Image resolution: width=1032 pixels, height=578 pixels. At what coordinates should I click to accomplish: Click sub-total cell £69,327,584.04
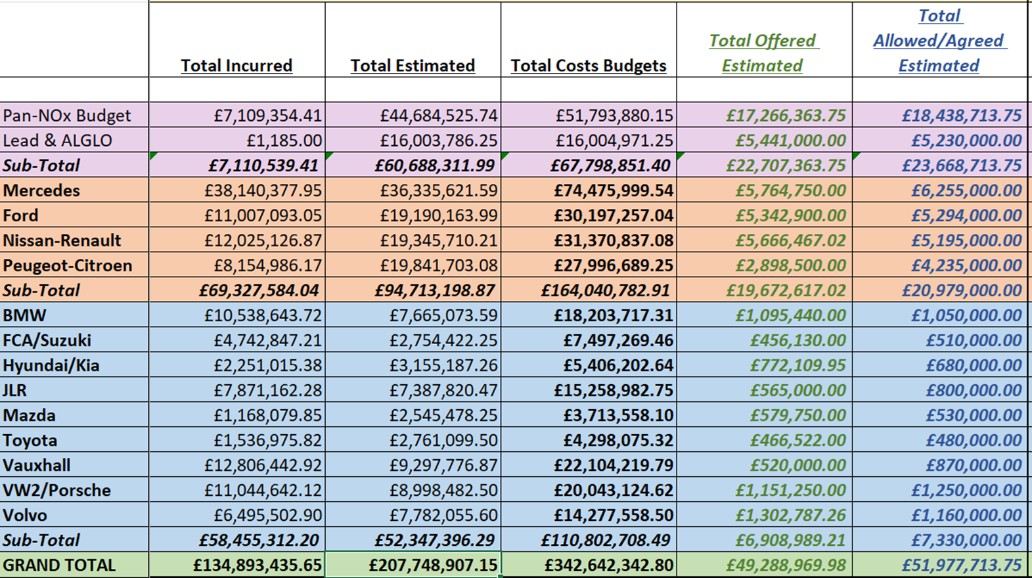[237, 290]
